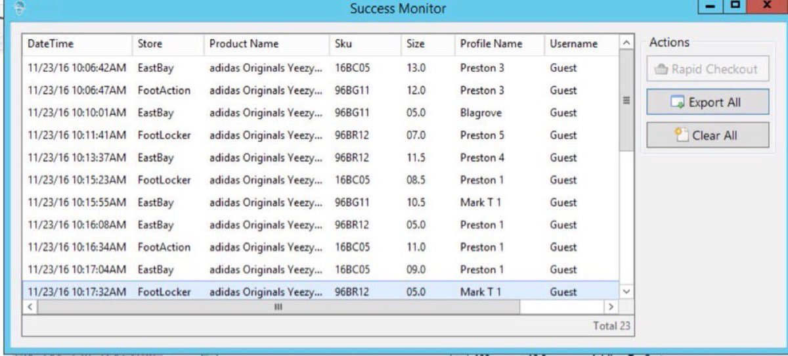Select the row dated 11/23/16 10:06:42AM
Viewport: 788px width, 356px height.
coord(320,68)
